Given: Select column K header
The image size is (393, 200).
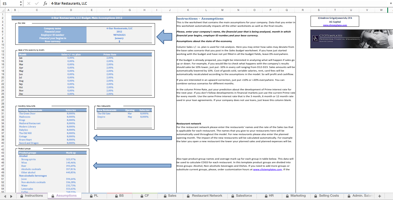Looking at the screenshot, I should 188,10.
